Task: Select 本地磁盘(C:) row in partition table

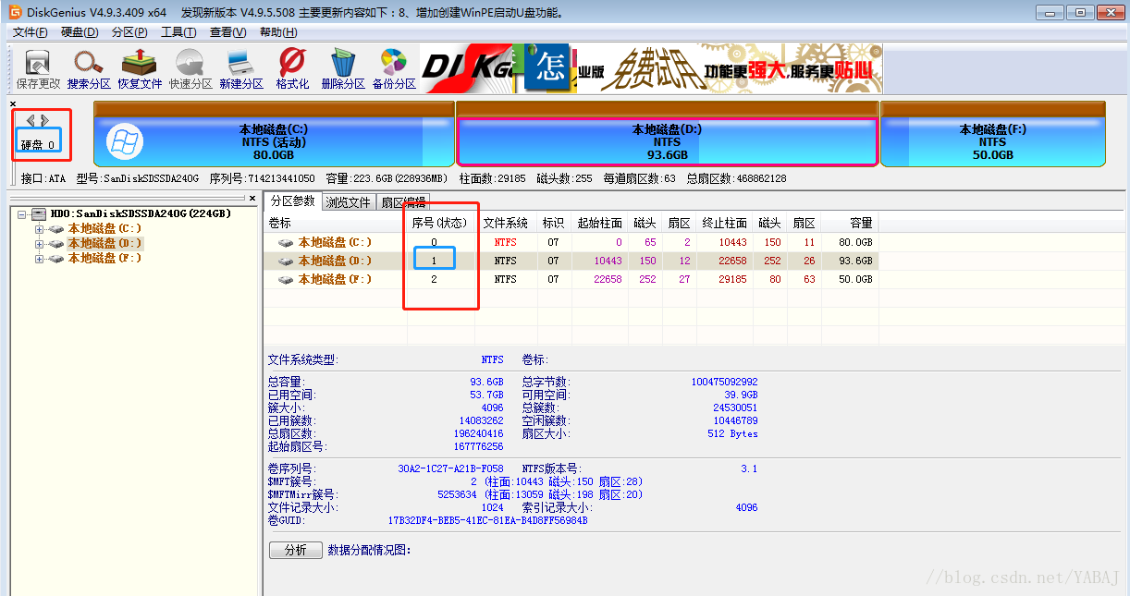Action: [x=571, y=242]
